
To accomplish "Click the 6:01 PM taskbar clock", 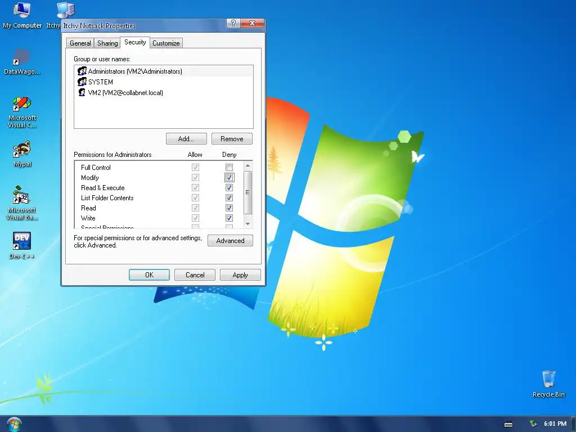I will (555, 424).
